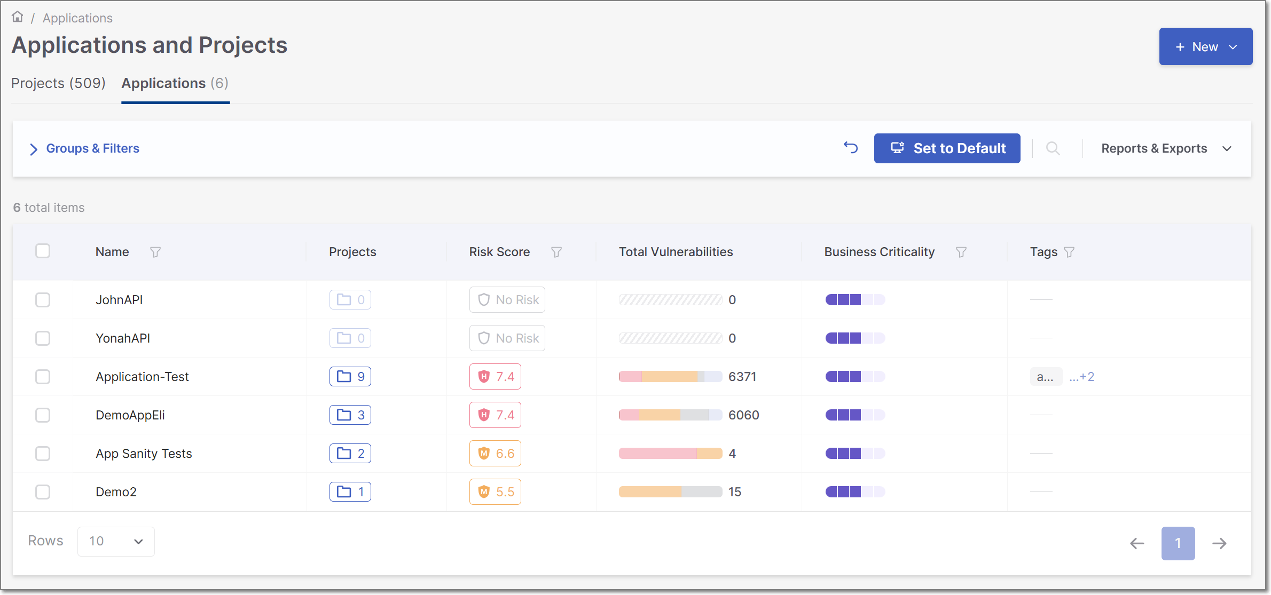Select the checkbox next to Demo2

(x=43, y=491)
